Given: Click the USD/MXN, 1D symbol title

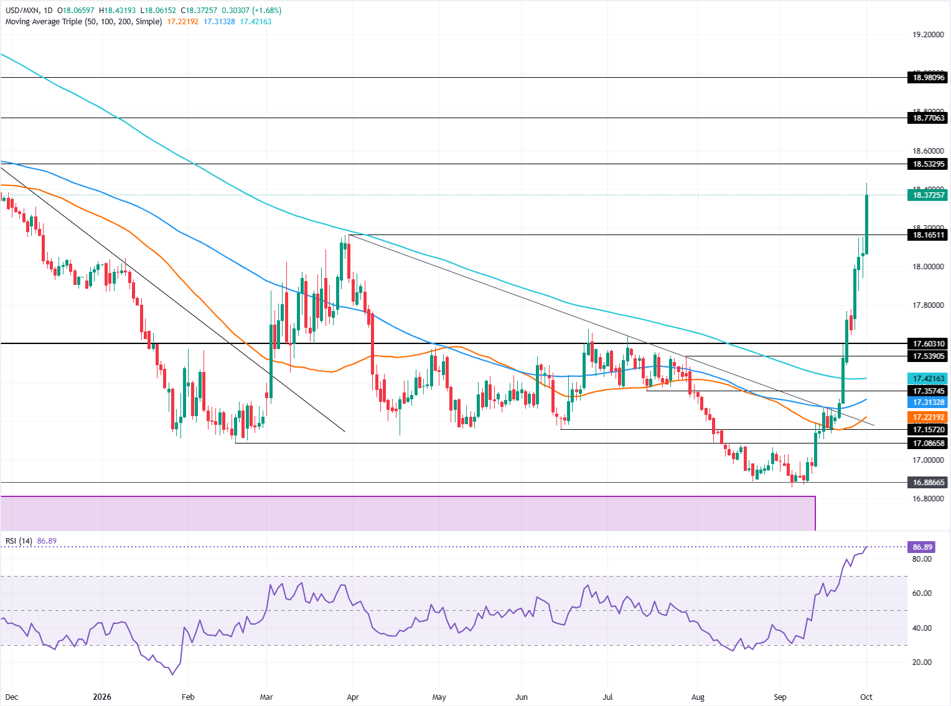Looking at the screenshot, I should click(29, 11).
